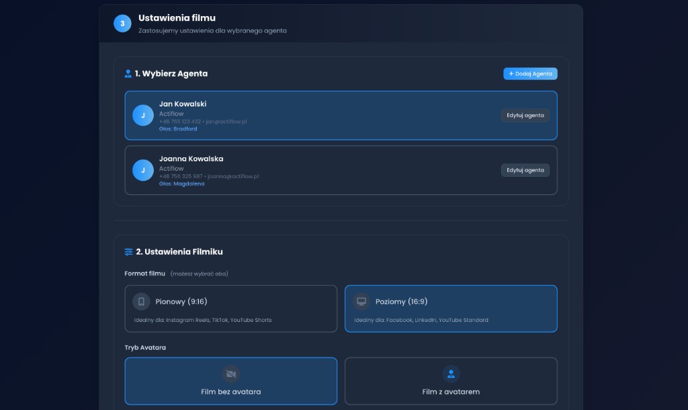The image size is (688, 410).
Task: Click the Głos: Magdalena voice label
Action: tap(181, 184)
